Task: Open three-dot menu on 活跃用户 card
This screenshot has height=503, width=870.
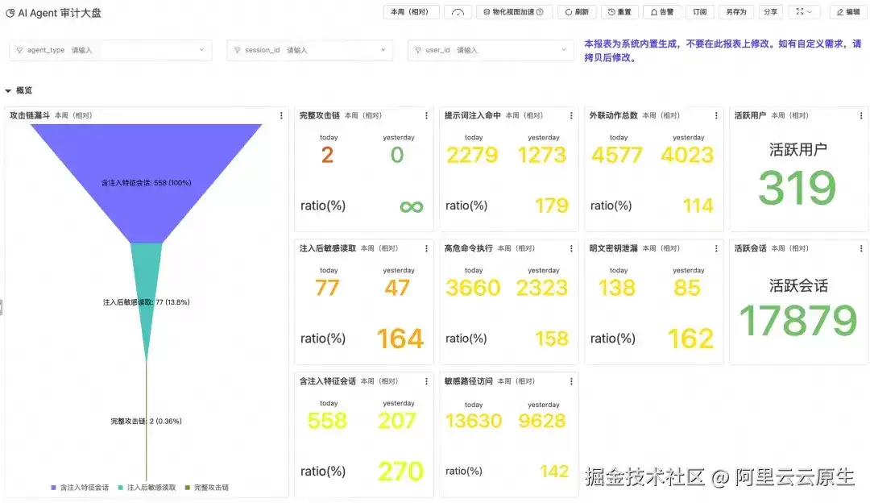Action: [860, 115]
